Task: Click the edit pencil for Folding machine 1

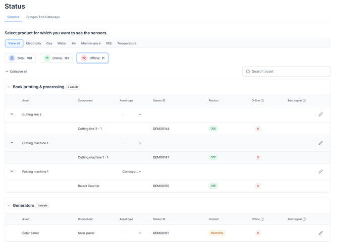Action: [x=320, y=171]
